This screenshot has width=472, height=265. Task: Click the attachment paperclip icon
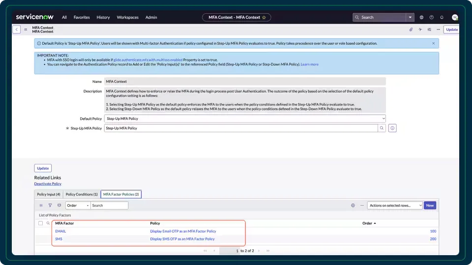coord(411,29)
